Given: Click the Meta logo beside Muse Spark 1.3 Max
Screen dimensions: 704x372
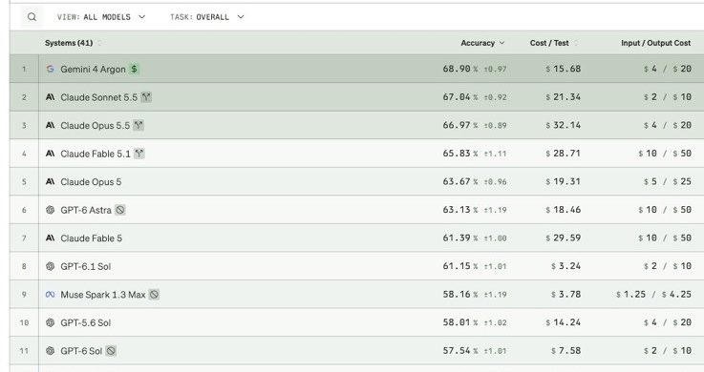Looking at the screenshot, I should [51, 295].
